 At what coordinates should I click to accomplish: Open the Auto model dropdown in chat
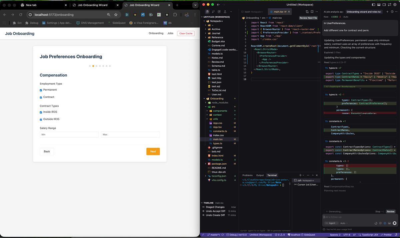(x=344, y=223)
